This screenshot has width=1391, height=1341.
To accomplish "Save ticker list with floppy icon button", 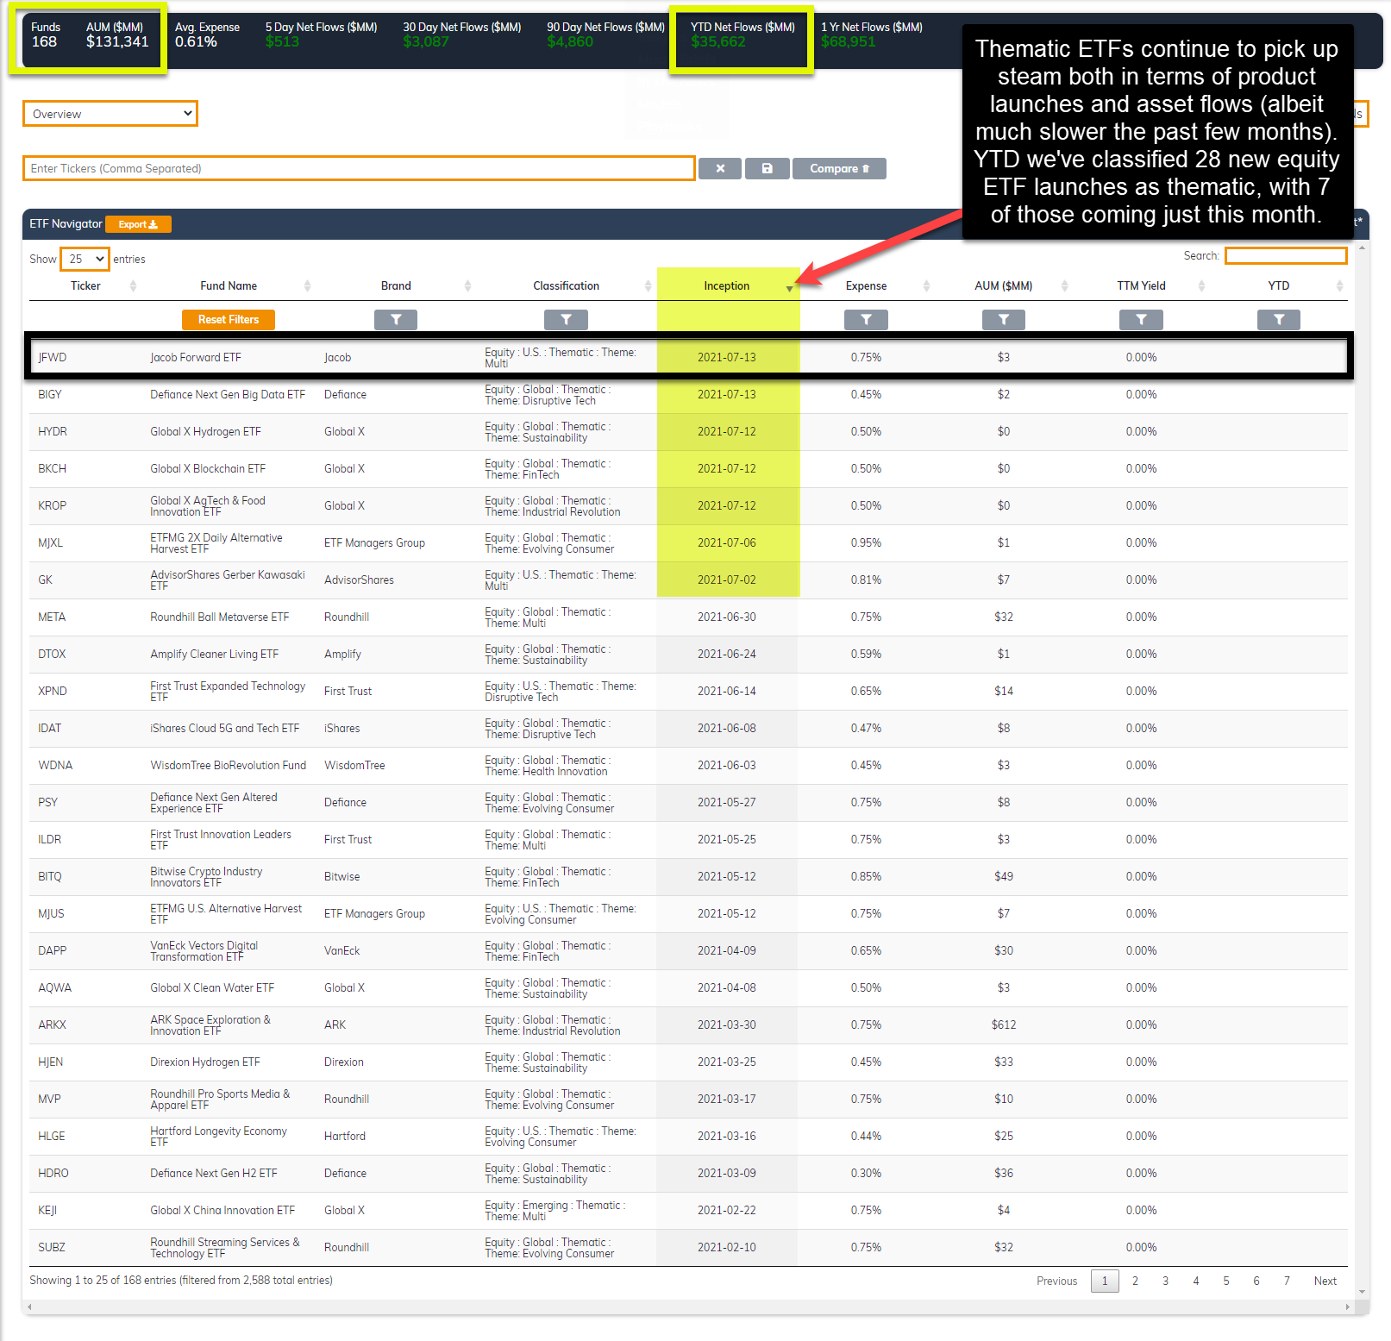I will coord(767,169).
